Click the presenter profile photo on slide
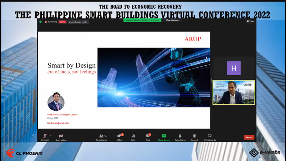 coord(56,102)
